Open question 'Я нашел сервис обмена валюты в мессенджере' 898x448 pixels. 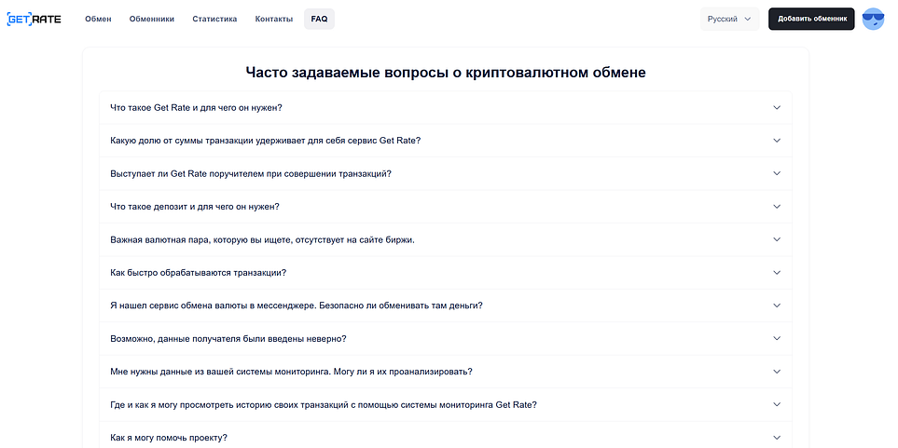pos(297,305)
